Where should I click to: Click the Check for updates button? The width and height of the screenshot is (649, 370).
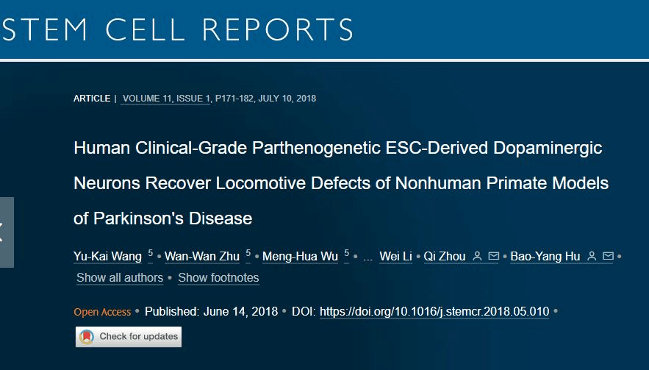[129, 337]
